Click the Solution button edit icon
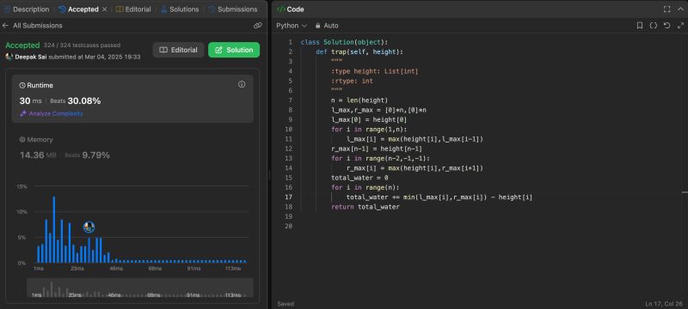Viewport: 688px width, 309px height. [x=219, y=50]
